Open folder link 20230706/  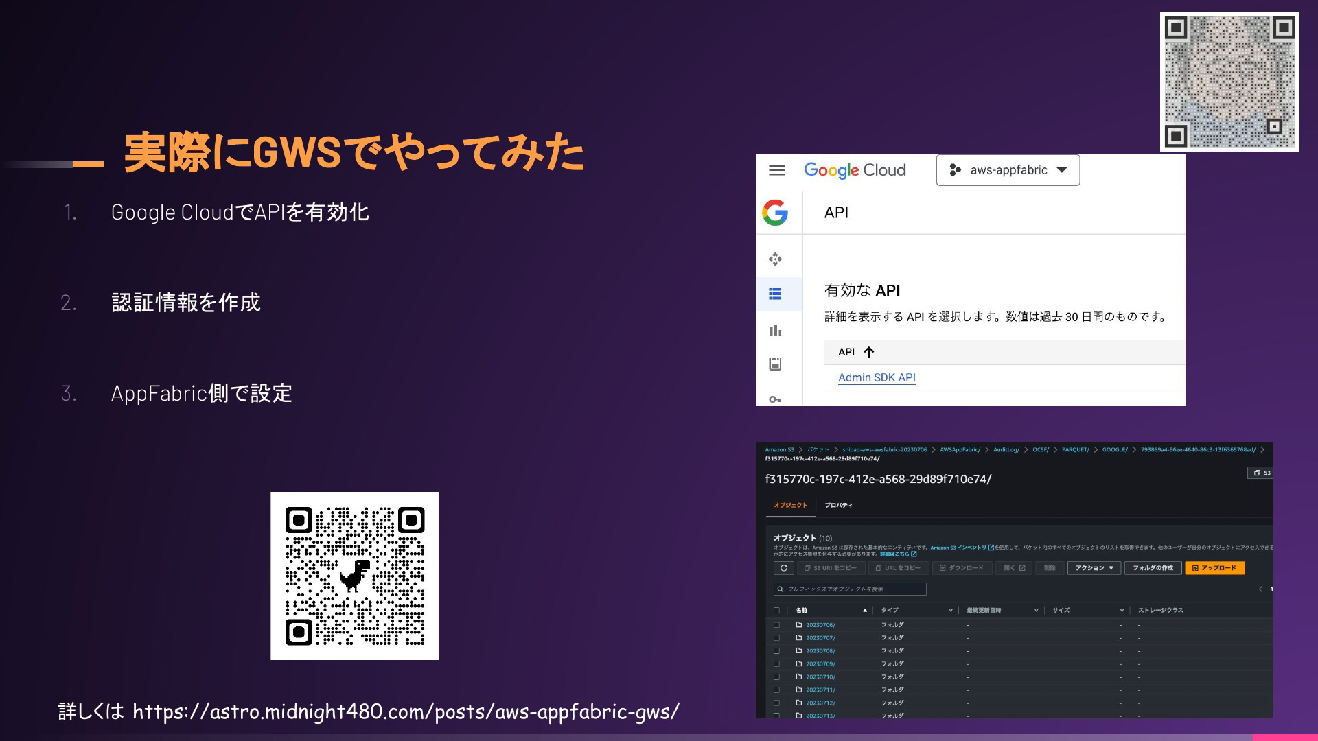(x=820, y=625)
